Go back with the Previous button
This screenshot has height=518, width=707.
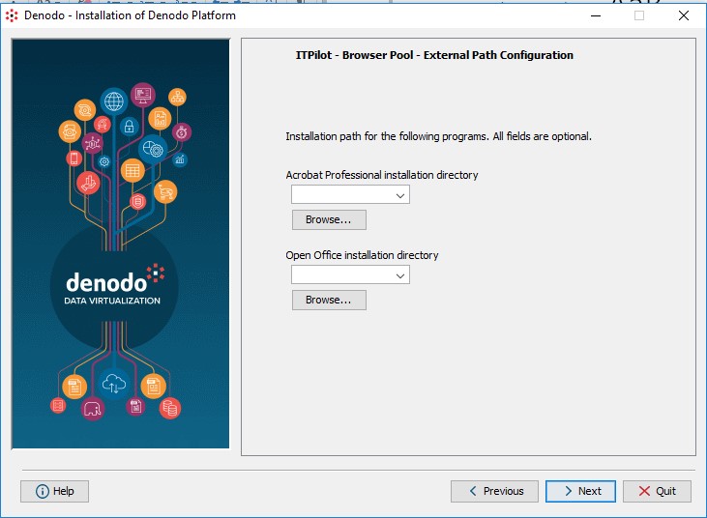(x=494, y=491)
